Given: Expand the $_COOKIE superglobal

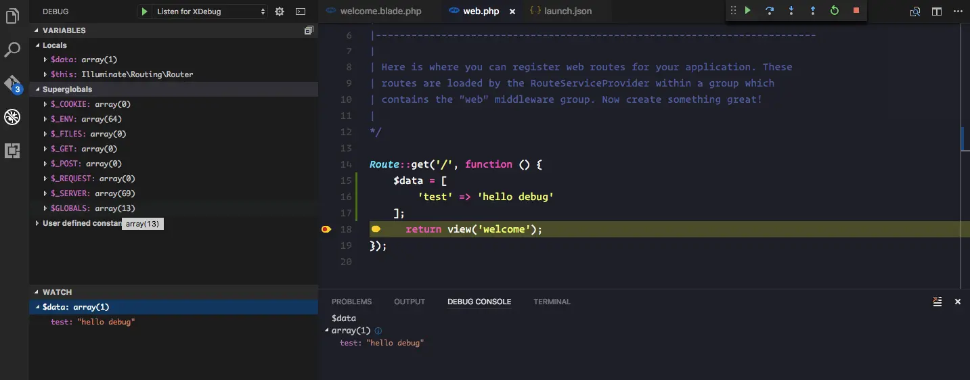Looking at the screenshot, I should [x=45, y=105].
